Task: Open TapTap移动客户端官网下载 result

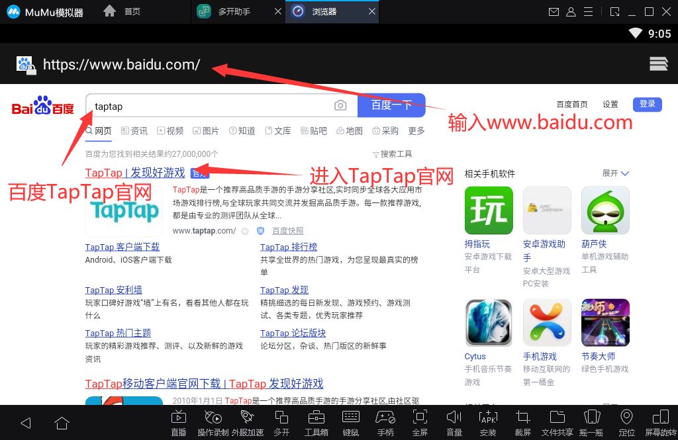Action: coord(204,383)
